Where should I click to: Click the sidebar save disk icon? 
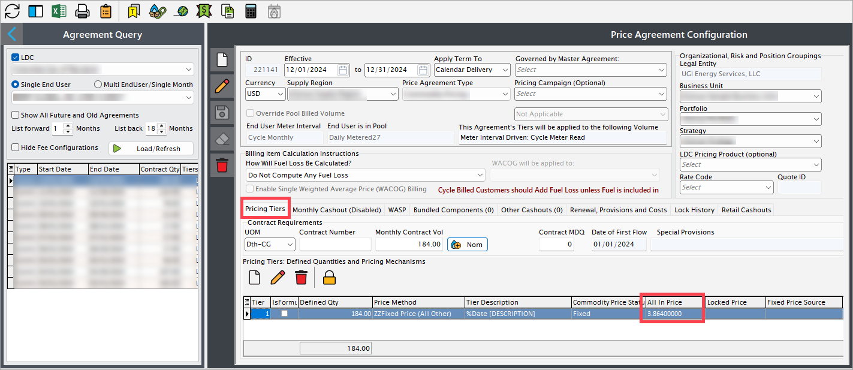(x=222, y=112)
